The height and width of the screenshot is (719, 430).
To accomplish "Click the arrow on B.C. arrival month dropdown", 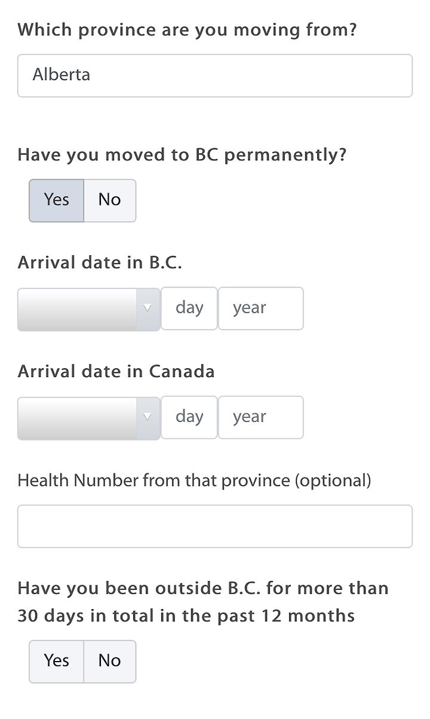I will pos(148,308).
